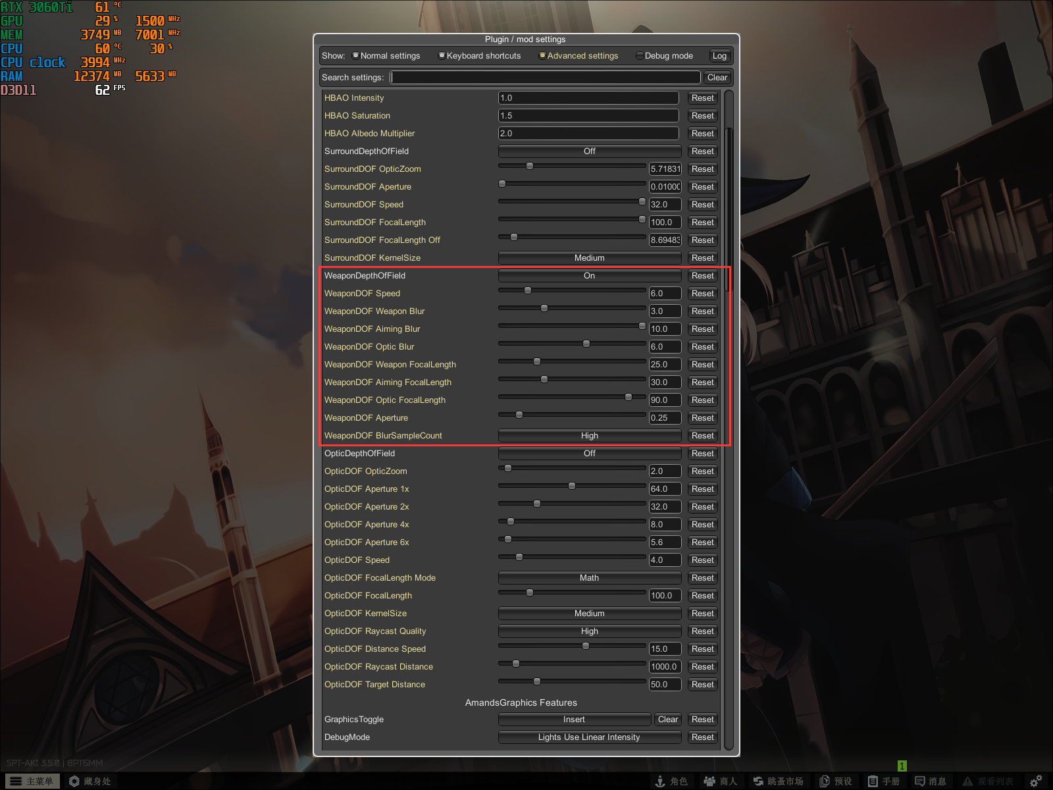Open the main menu (主菜单) button

tap(31, 781)
